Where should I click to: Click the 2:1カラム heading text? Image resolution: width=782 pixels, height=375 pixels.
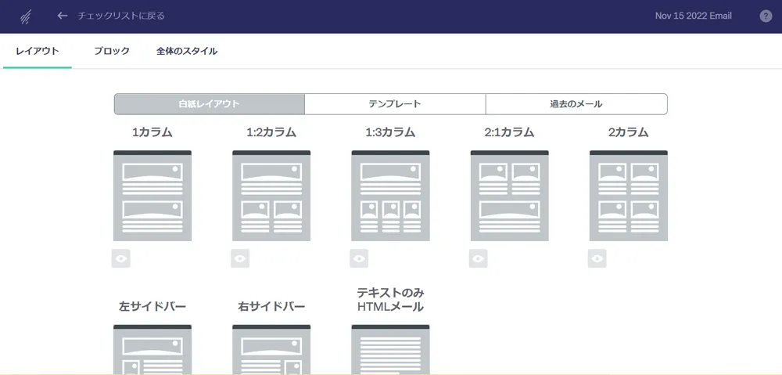coord(510,132)
